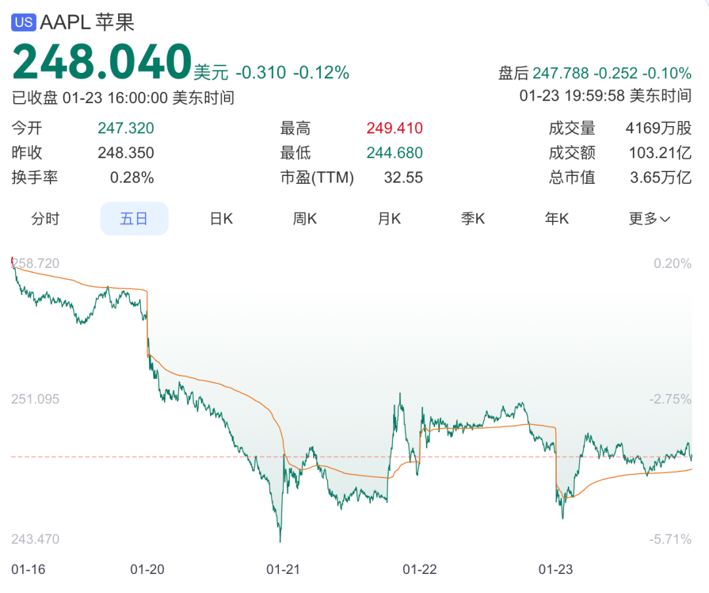
Task: Click the 成交量 value 4169万股
Action: pos(658,128)
